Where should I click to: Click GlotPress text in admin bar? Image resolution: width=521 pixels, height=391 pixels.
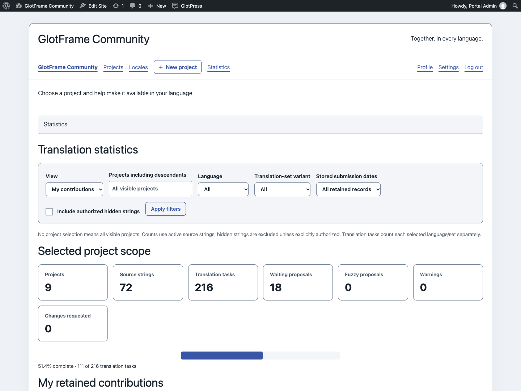point(191,6)
